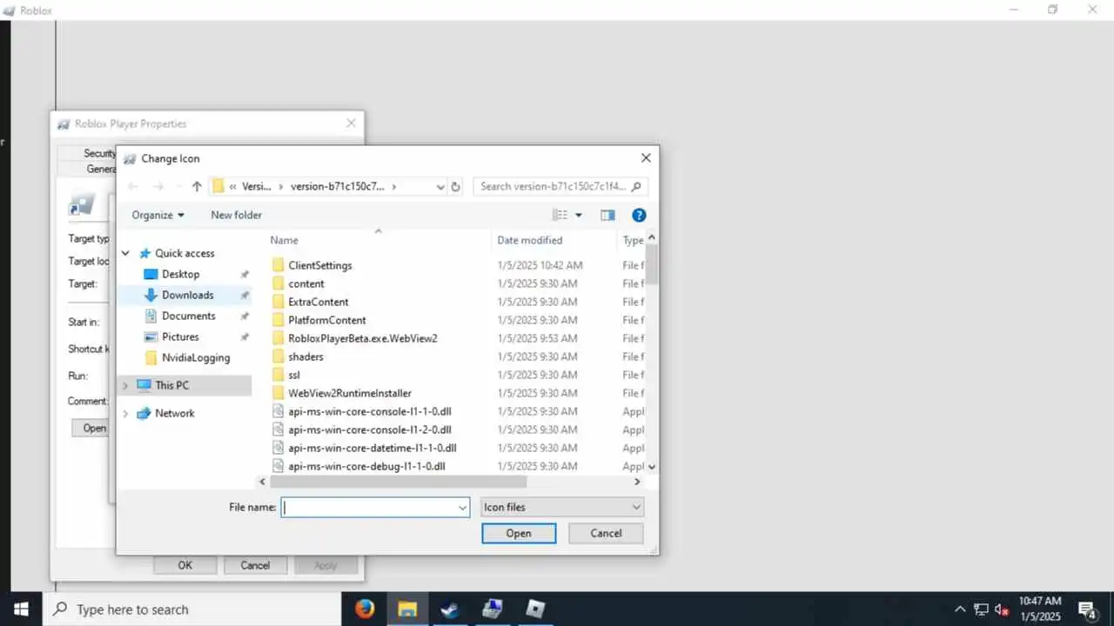Select Pictures in Quick access

click(180, 336)
